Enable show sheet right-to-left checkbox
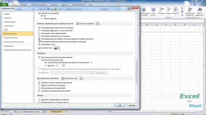The image size is (206, 115). click(x=39, y=33)
